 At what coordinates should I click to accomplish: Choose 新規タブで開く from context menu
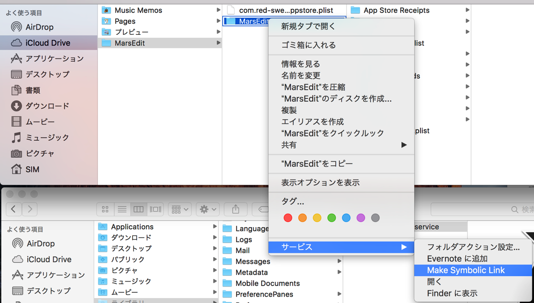point(341,26)
